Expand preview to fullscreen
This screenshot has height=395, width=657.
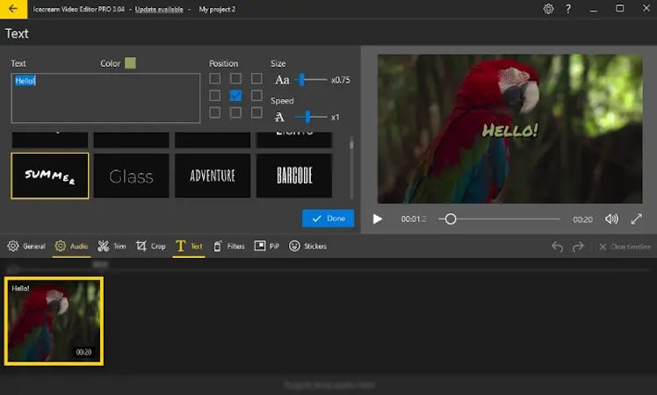(637, 219)
